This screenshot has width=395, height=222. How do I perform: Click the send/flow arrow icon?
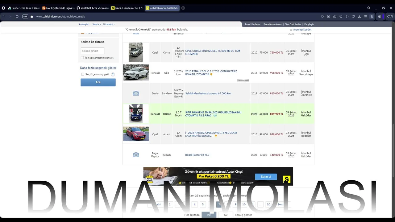point(347,16)
